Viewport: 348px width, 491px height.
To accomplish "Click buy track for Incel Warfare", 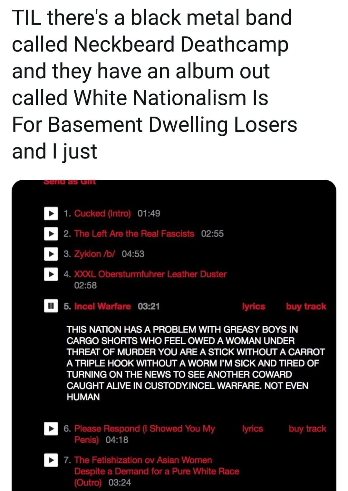I will [306, 306].
